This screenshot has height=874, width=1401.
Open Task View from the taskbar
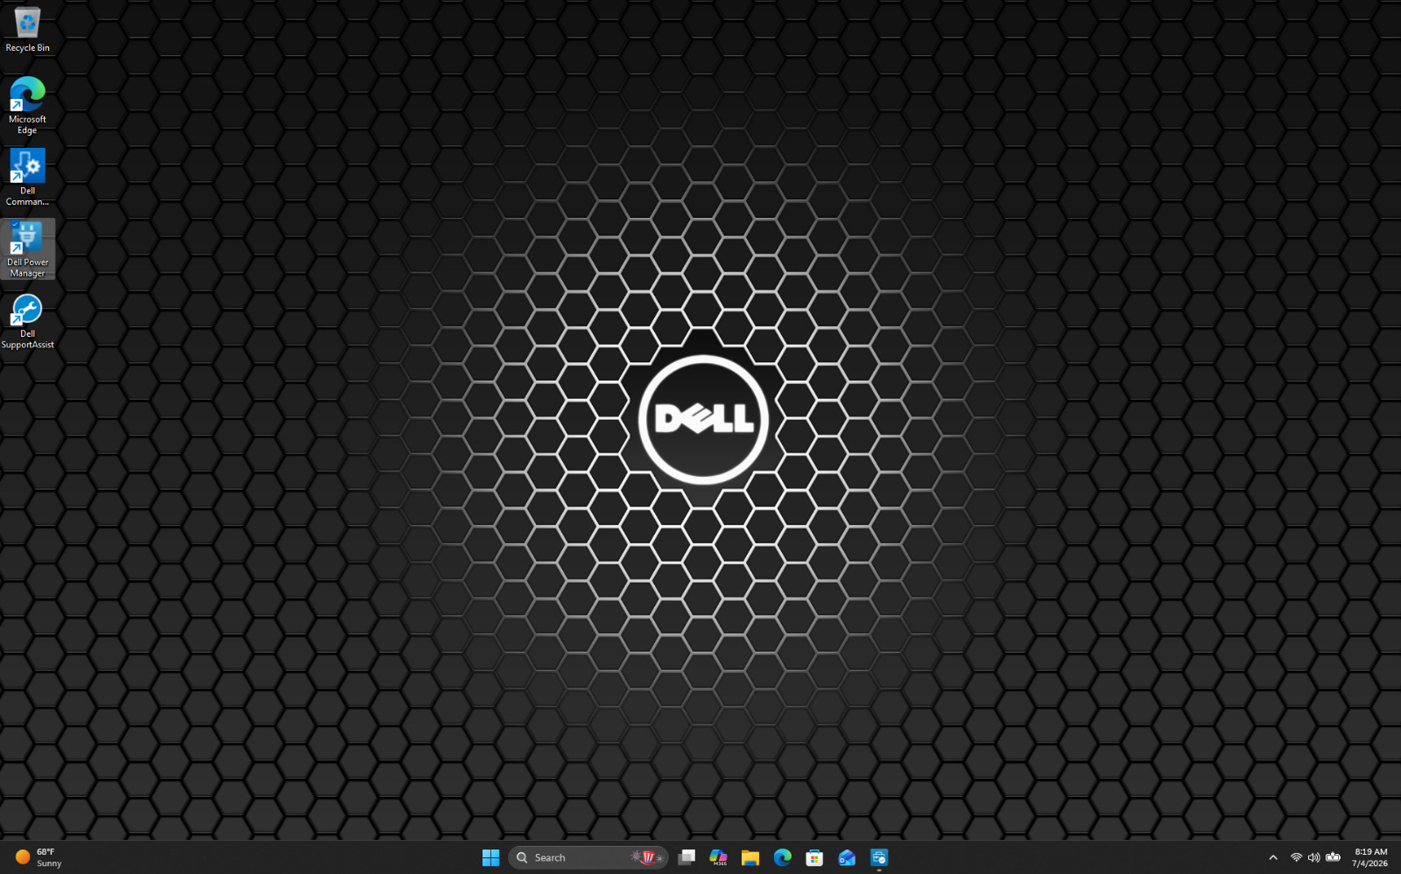[x=686, y=857]
